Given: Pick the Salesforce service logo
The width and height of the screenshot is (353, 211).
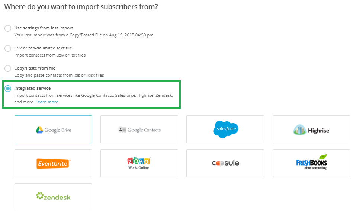Looking at the screenshot, I should [225, 129].
